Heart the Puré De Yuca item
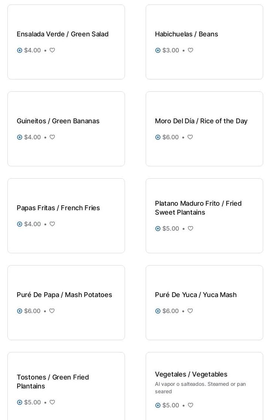278x420 pixels. (x=190, y=311)
